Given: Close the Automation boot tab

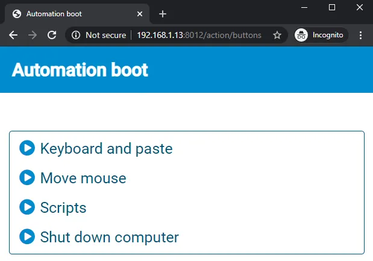Looking at the screenshot, I should 140,14.
